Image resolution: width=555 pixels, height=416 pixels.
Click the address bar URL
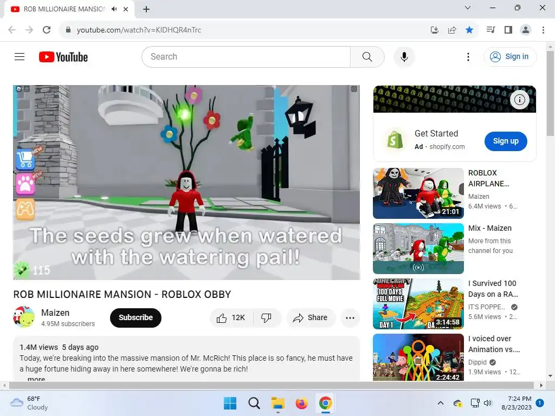tap(139, 30)
